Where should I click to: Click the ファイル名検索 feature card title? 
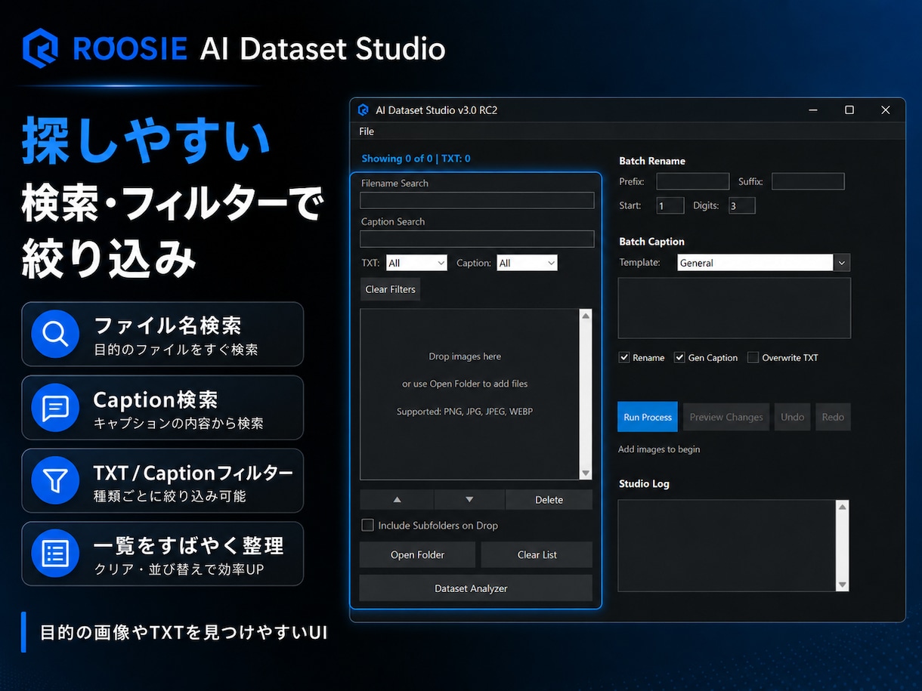point(167,326)
